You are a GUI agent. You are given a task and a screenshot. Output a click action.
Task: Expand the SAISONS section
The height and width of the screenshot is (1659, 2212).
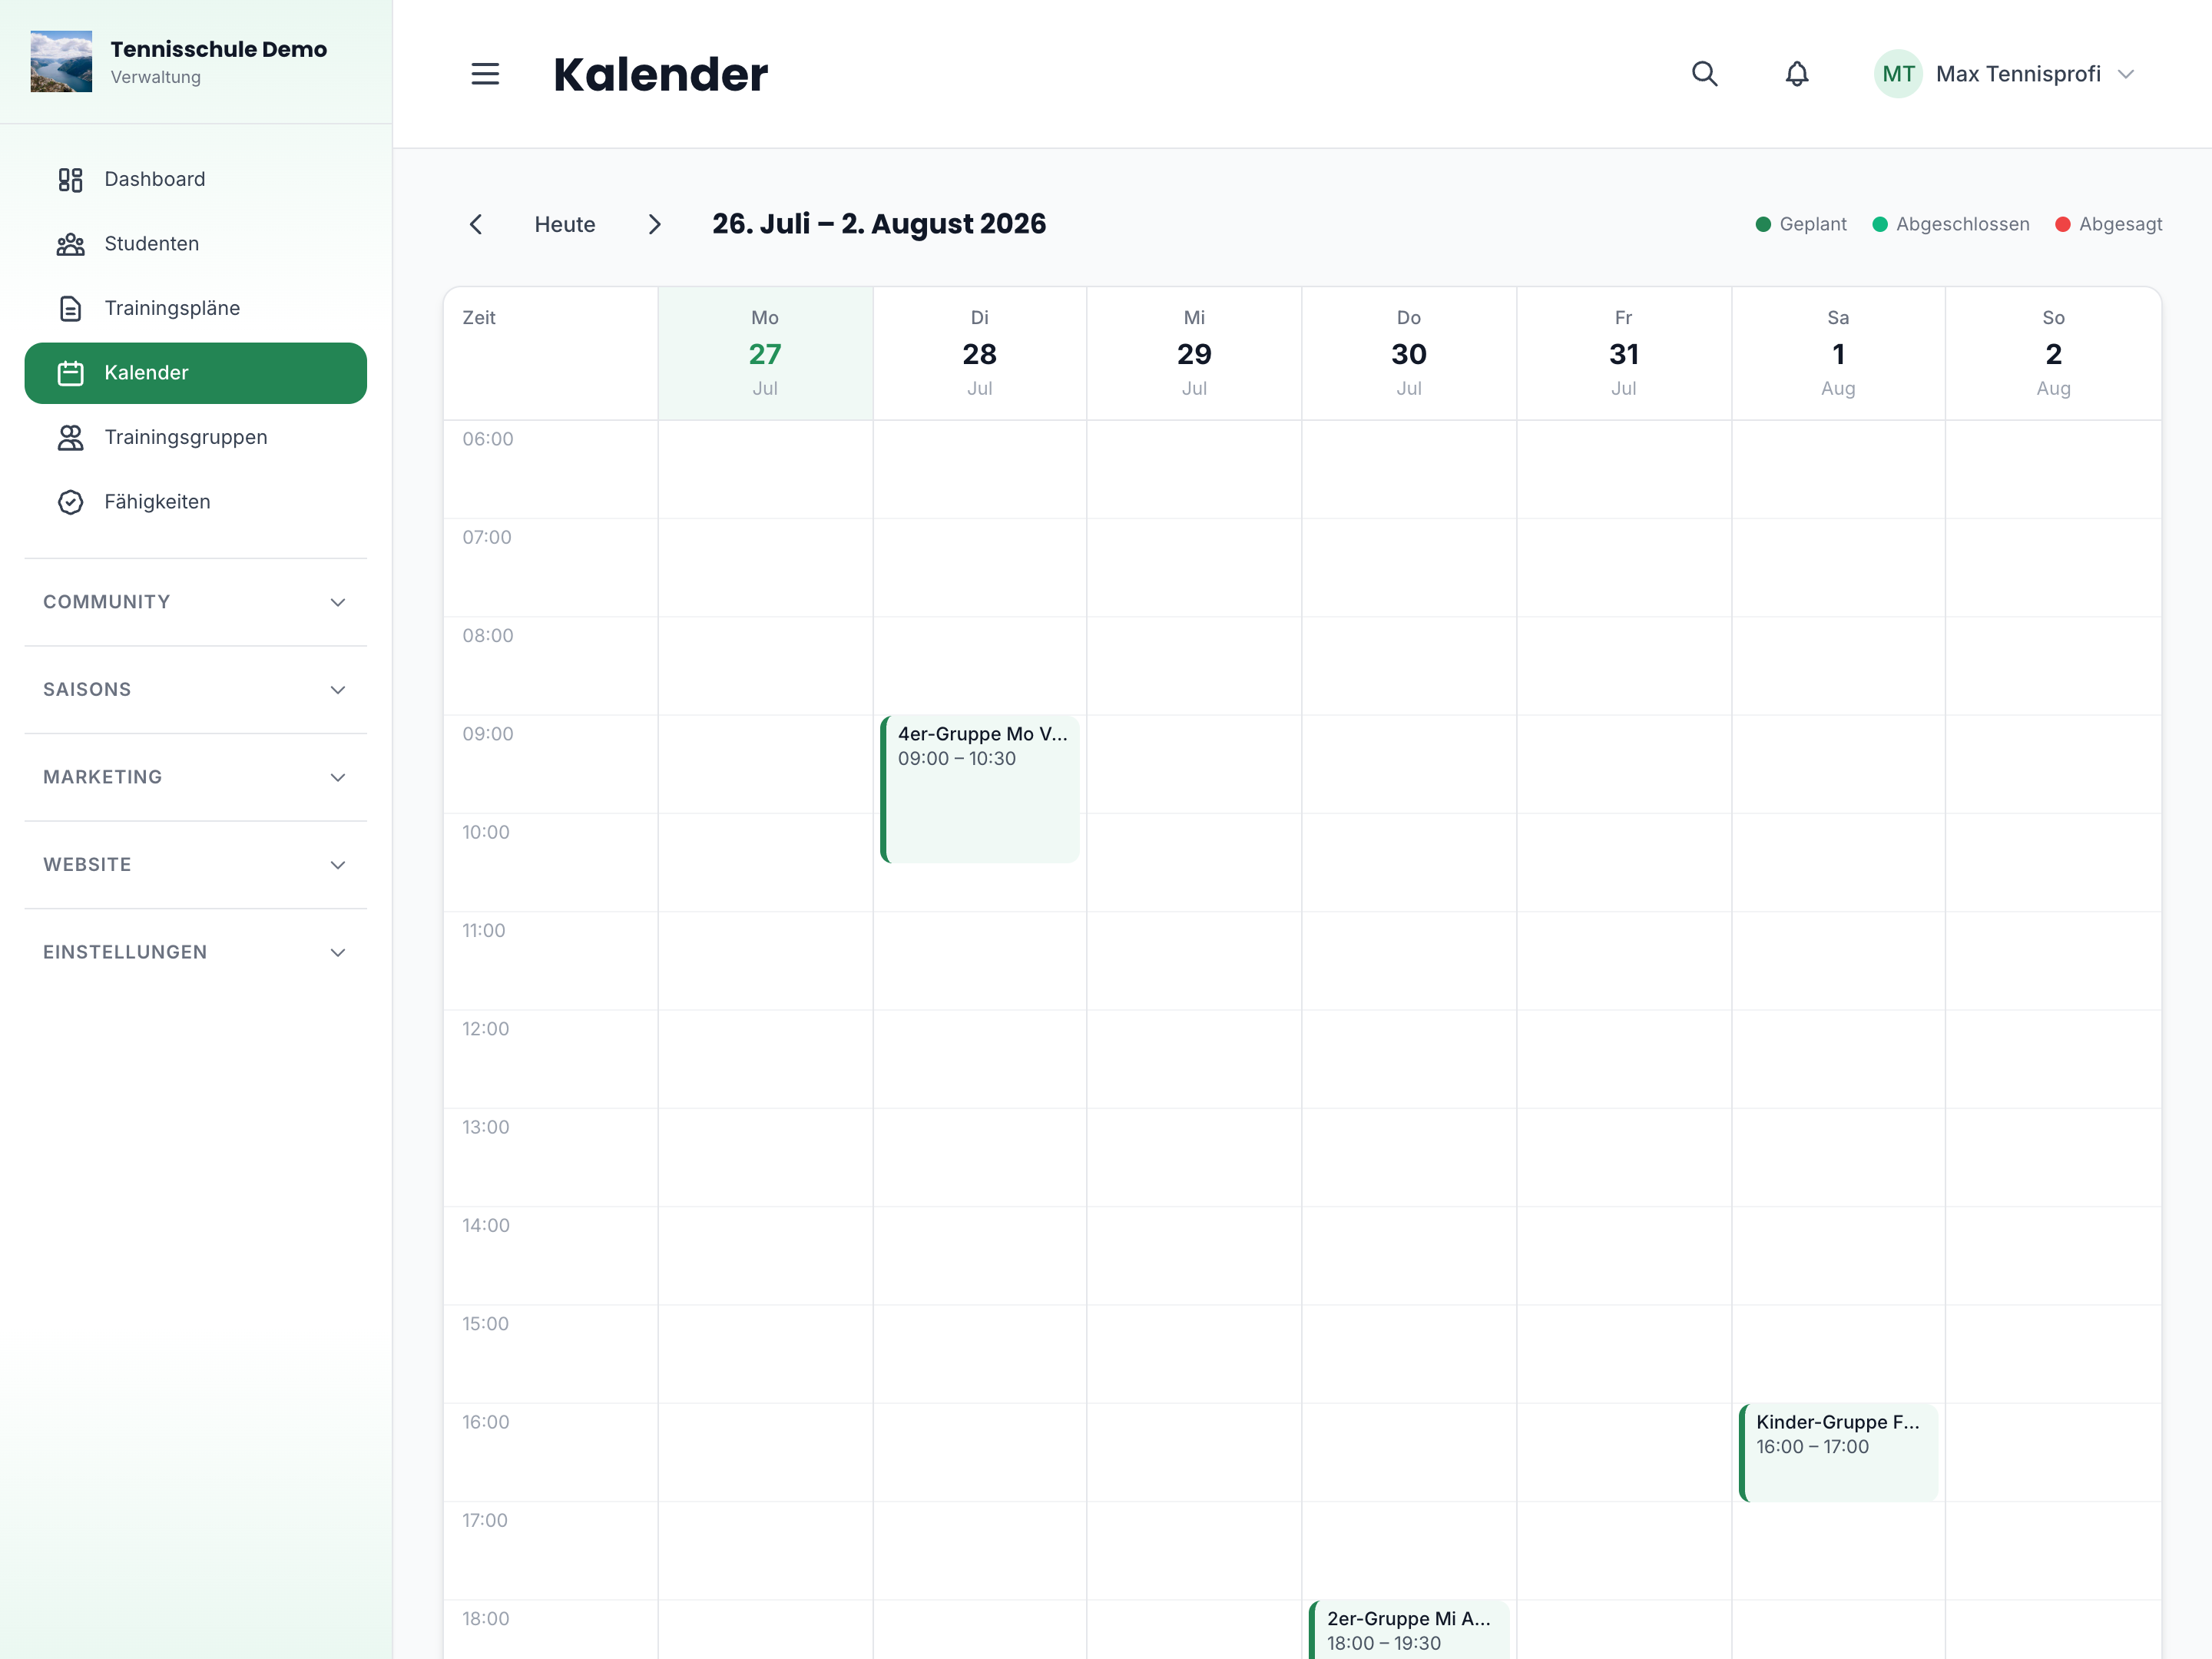coord(196,690)
